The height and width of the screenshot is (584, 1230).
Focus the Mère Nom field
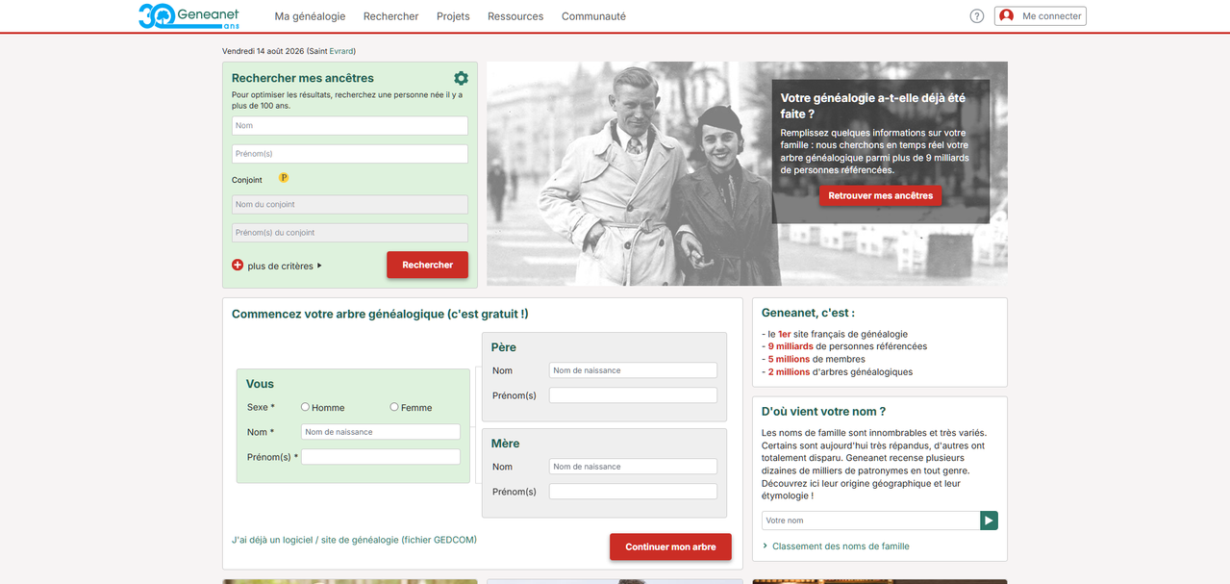633,467
